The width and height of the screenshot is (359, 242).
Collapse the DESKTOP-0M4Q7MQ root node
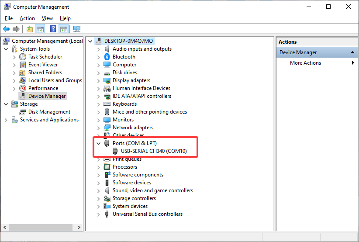[x=90, y=41]
